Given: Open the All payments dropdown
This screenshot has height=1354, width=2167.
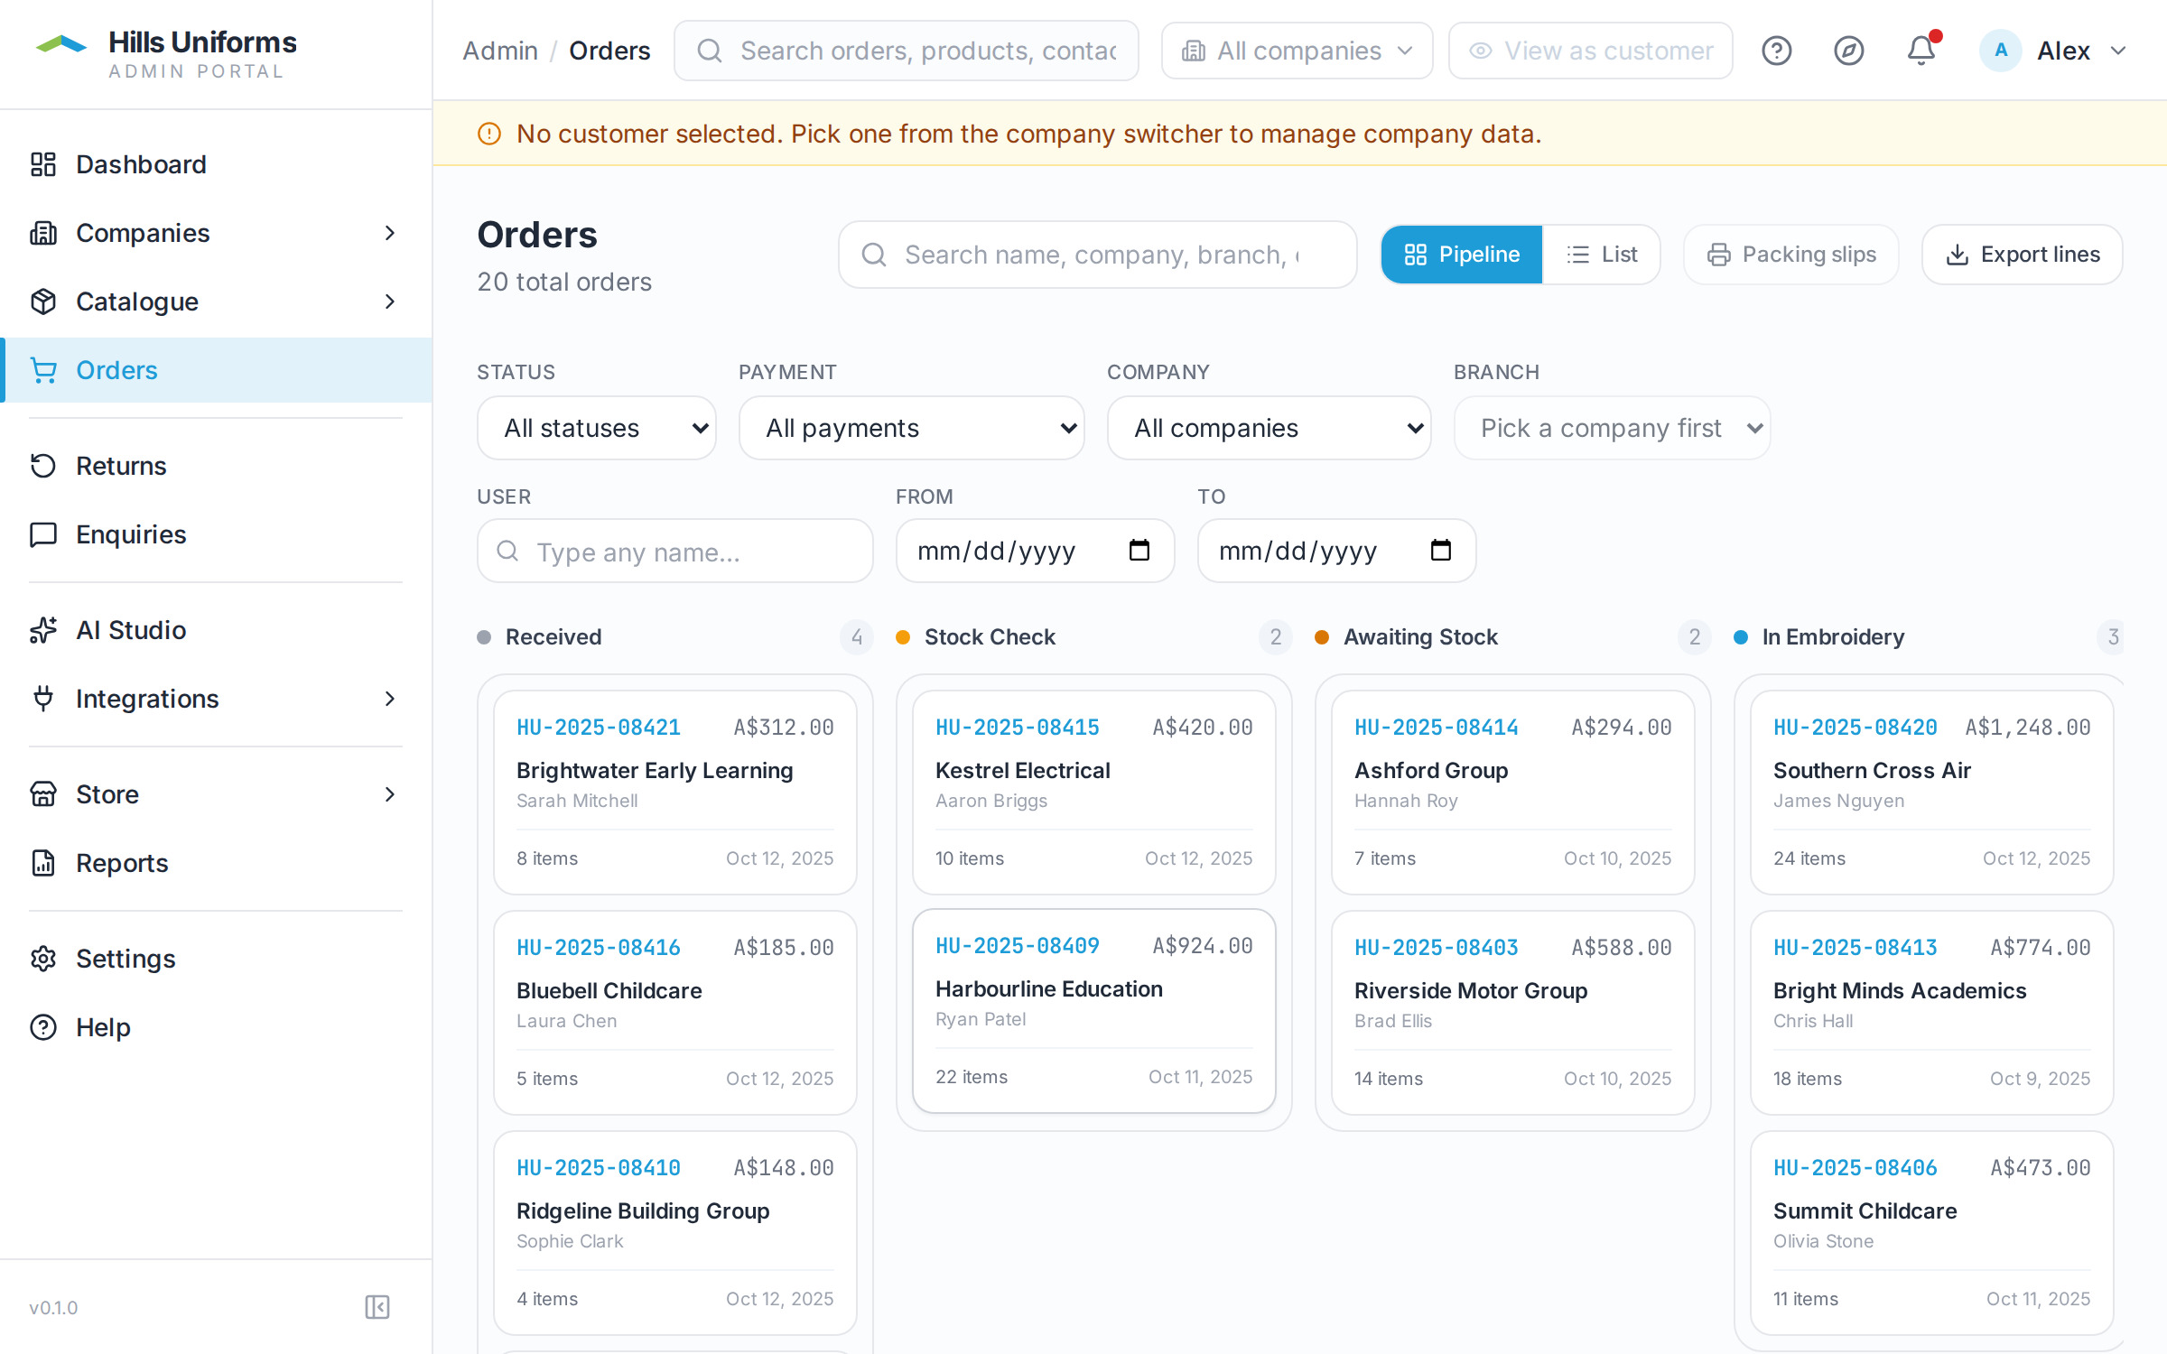Looking at the screenshot, I should coord(911,428).
